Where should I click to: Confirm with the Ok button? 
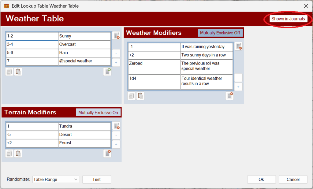[261, 180]
